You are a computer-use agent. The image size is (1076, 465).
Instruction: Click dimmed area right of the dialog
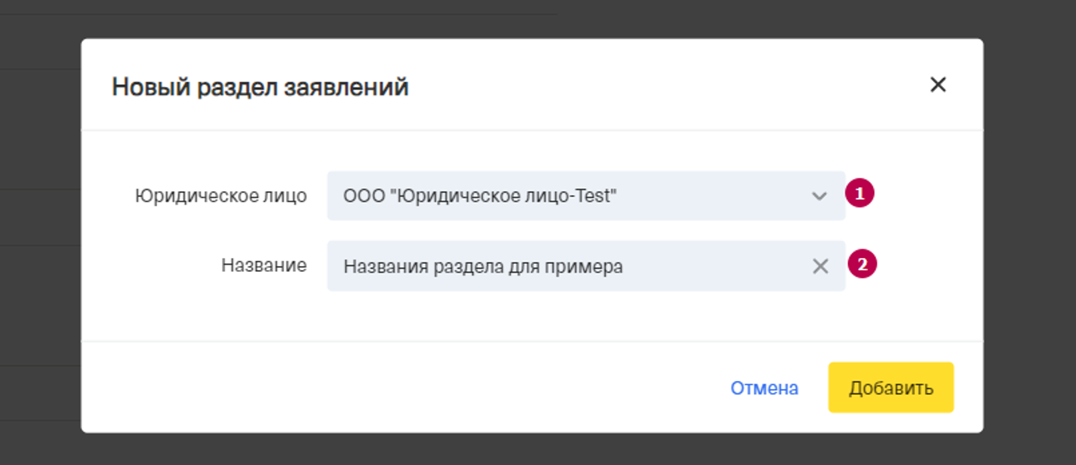click(x=1029, y=234)
